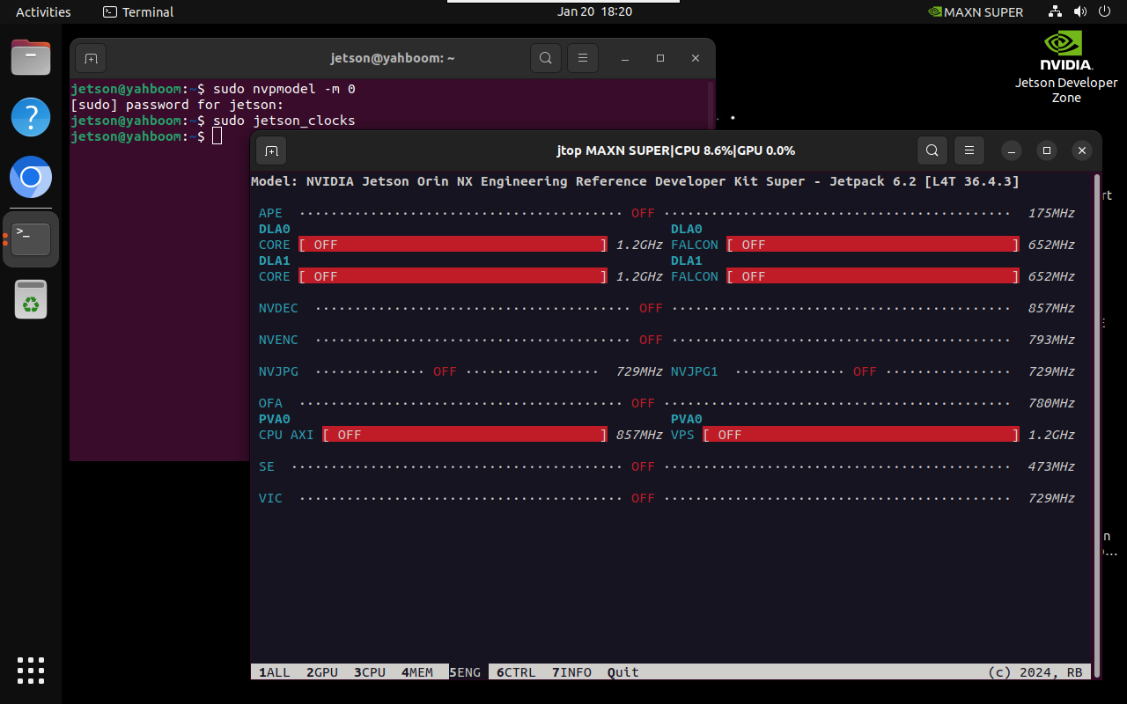Select 5ENG tab in jtop
This screenshot has width=1127, height=704.
[465, 672]
